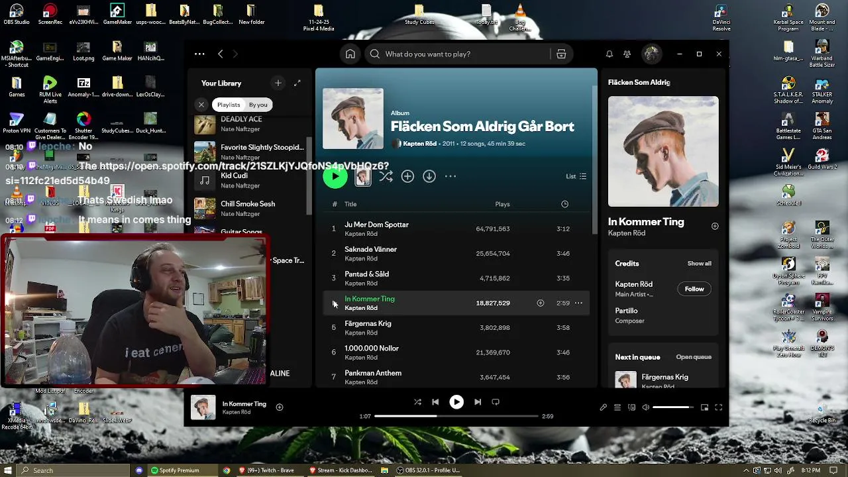The width and height of the screenshot is (848, 477).
Task: Click the large album cover thumbnail
Action: (352, 119)
